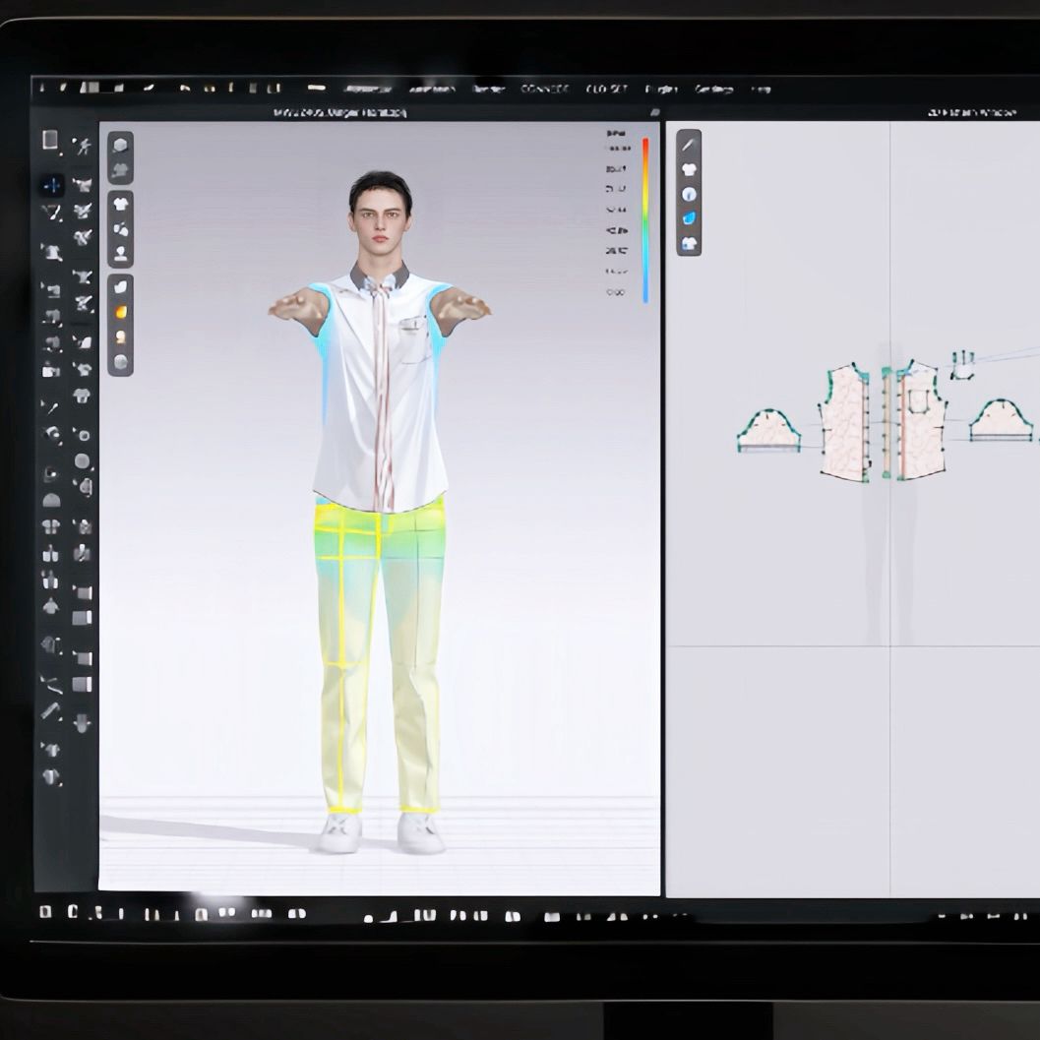Select the thin needle-shaped tool in left toolbar
The image size is (1040, 1040).
pos(48,406)
